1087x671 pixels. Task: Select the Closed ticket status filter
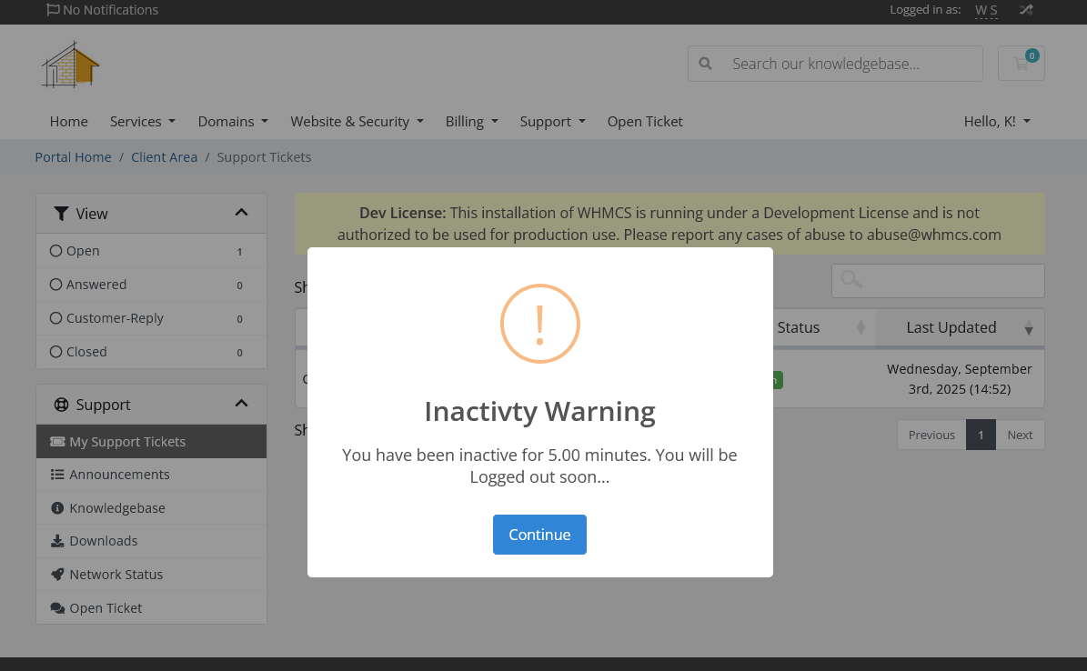tap(86, 352)
